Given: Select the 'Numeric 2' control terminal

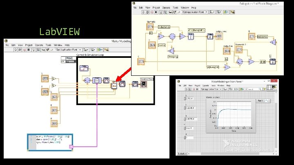Looking at the screenshot, I should tap(239, 50).
